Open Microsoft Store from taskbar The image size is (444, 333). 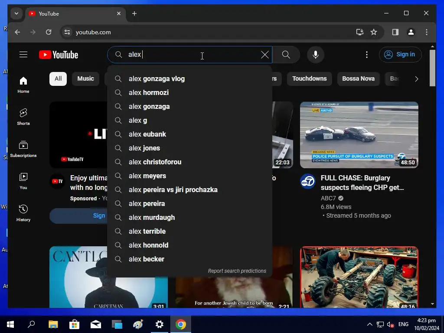(74, 324)
